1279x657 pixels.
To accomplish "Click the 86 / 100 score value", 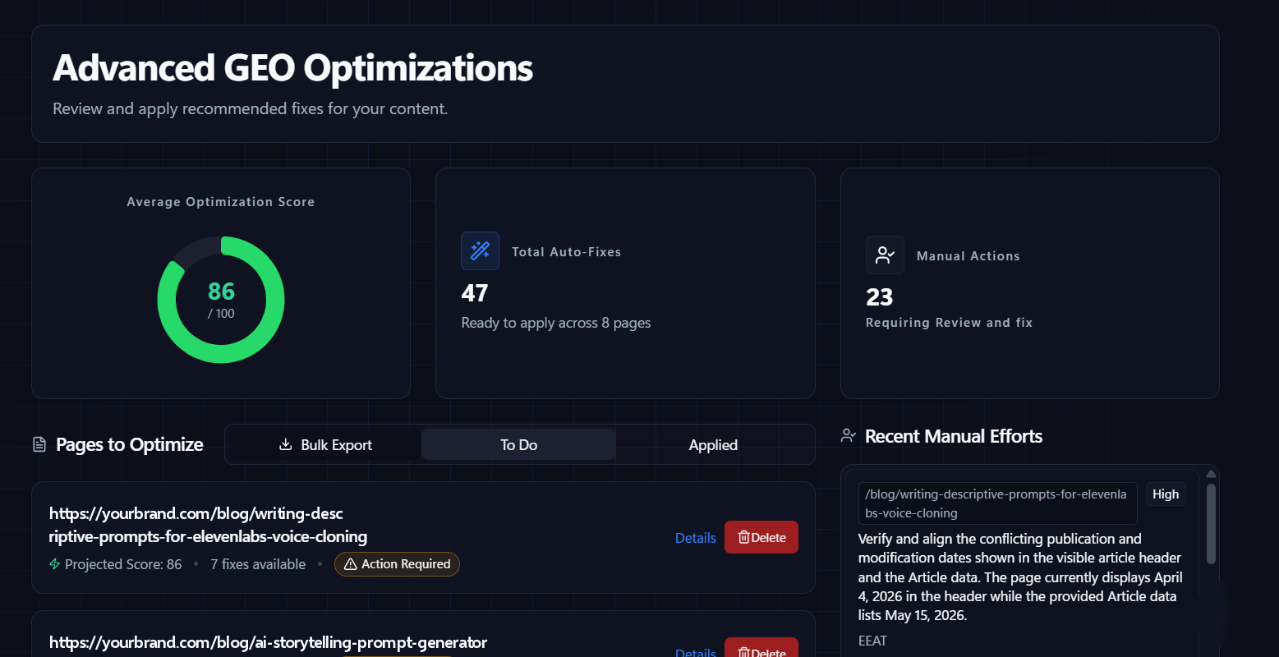I will (x=221, y=299).
